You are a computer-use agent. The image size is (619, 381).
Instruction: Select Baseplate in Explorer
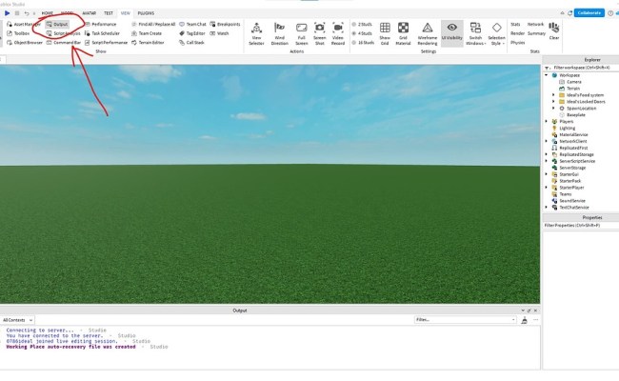tap(575, 115)
